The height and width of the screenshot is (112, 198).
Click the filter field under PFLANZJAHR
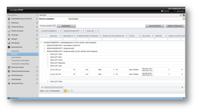[x=96, y=39]
